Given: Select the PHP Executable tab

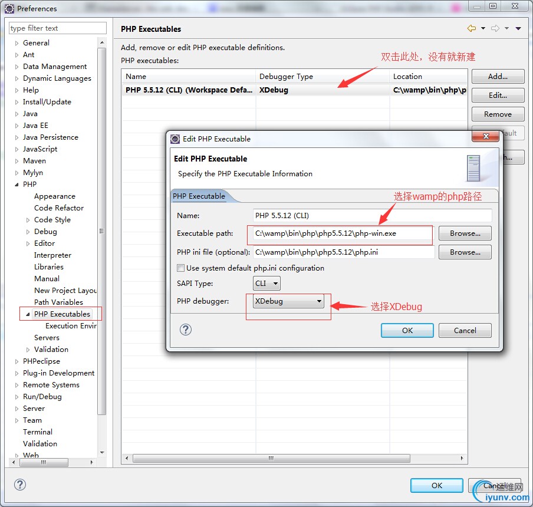Looking at the screenshot, I should [199, 196].
